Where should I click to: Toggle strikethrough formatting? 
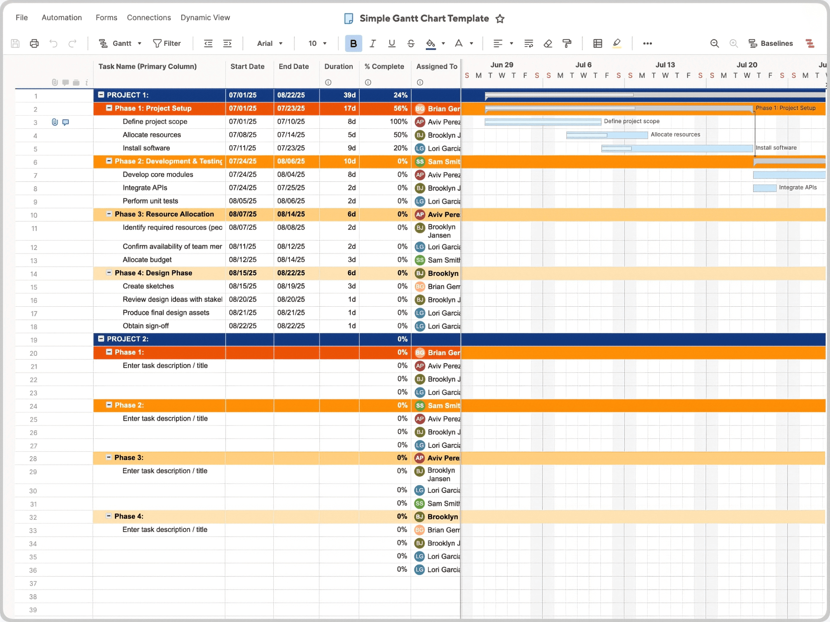(411, 43)
